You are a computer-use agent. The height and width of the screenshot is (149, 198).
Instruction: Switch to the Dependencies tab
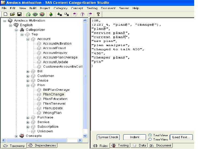pos(42,145)
